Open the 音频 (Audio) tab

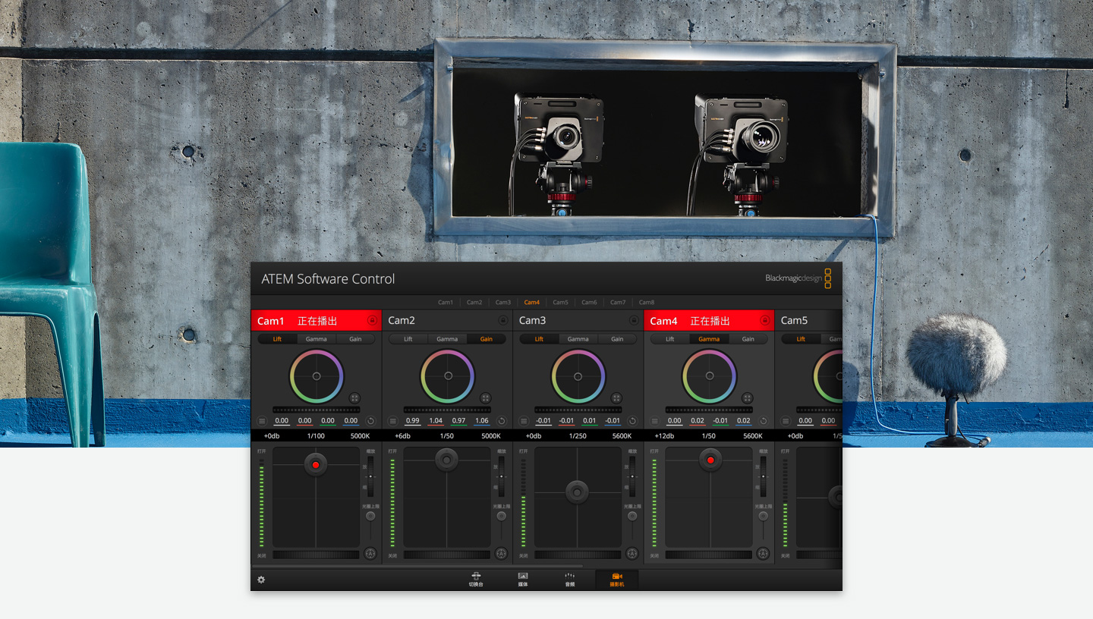coord(569,580)
